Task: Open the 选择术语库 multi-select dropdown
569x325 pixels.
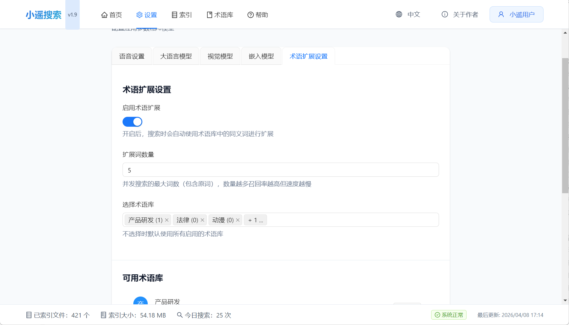Action: (x=351, y=220)
